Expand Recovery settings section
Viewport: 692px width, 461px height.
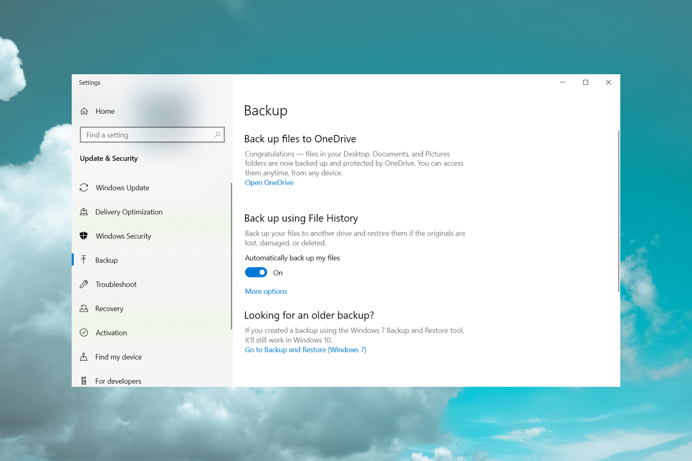click(x=108, y=308)
